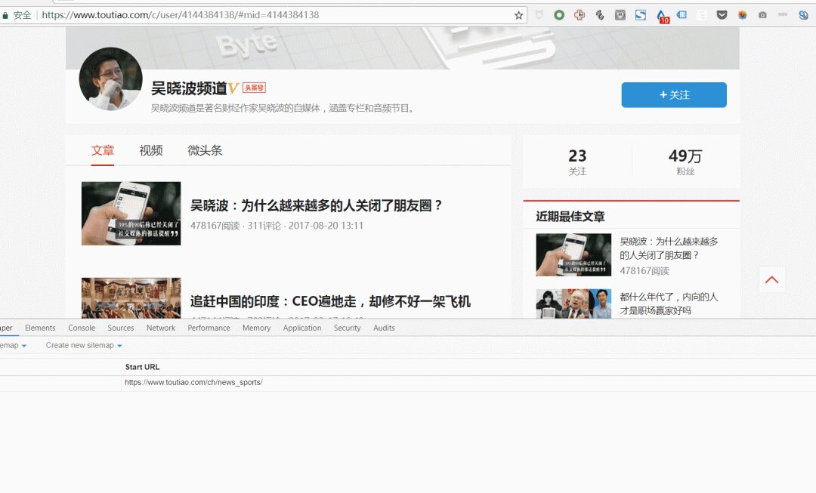Click the profile name 吴晓波频道
The image size is (816, 493).
point(188,88)
